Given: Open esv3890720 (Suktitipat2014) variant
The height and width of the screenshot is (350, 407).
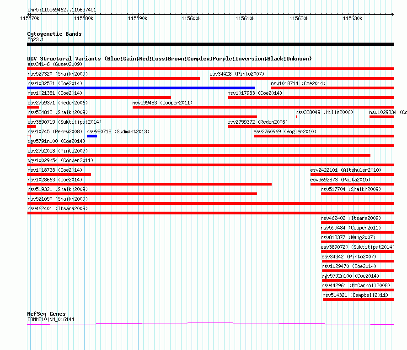Looking at the screenshot, I should pyautogui.click(x=358, y=247).
